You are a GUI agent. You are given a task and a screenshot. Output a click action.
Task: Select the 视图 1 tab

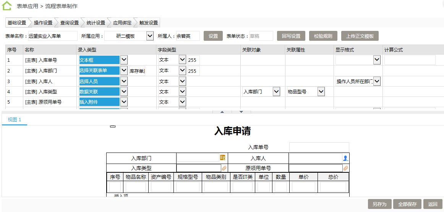[15, 120]
